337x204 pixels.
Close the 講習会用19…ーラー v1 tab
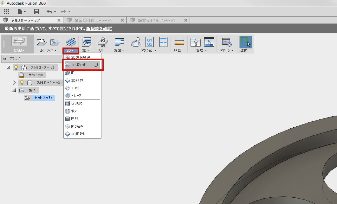coord(122,20)
